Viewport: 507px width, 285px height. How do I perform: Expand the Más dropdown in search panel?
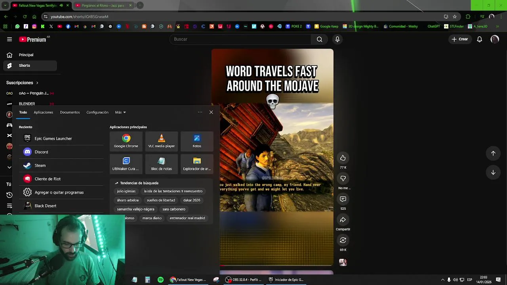coord(120,112)
